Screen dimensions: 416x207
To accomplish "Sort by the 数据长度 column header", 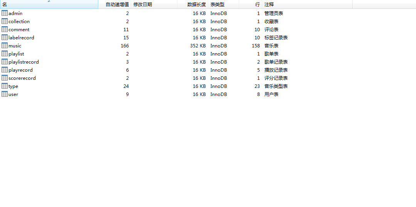I will click(192, 5).
